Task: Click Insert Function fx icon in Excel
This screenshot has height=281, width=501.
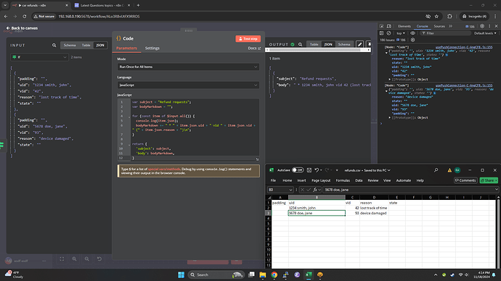Action: (x=315, y=190)
